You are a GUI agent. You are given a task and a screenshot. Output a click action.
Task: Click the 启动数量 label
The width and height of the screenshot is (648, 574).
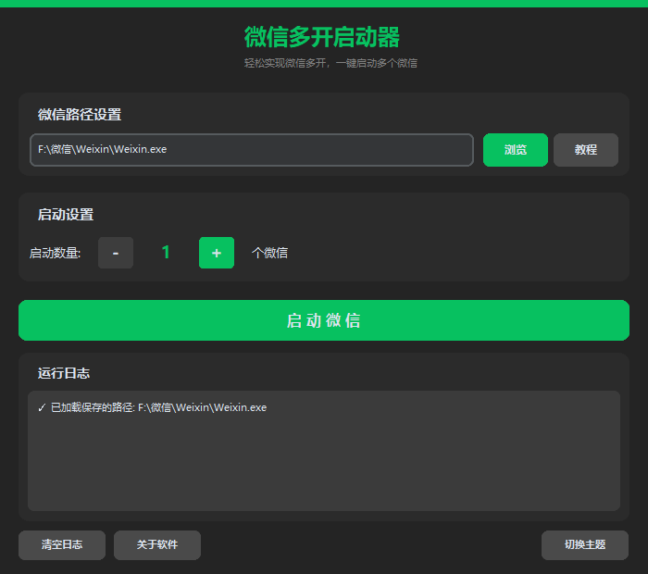(x=55, y=253)
